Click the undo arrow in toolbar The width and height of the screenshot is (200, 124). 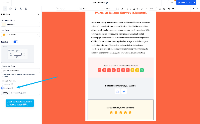pos(193,9)
